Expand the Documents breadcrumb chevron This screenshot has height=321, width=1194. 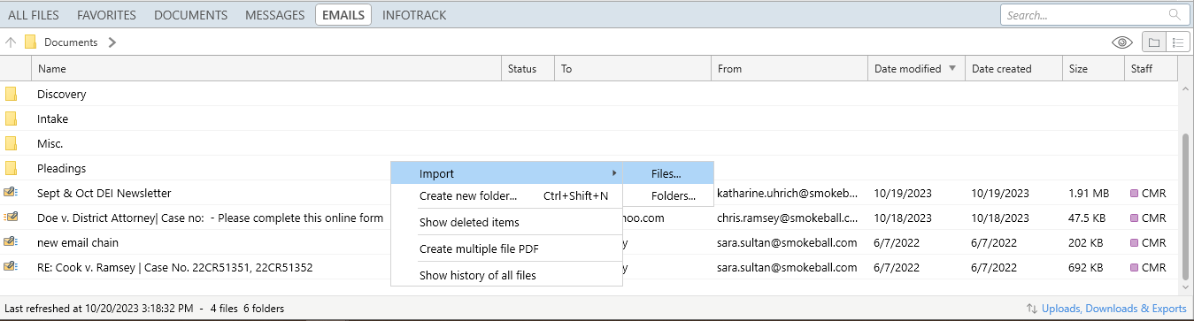(x=112, y=42)
